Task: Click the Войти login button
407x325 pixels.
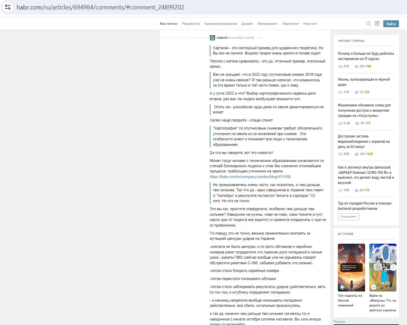Action: tap(391, 24)
